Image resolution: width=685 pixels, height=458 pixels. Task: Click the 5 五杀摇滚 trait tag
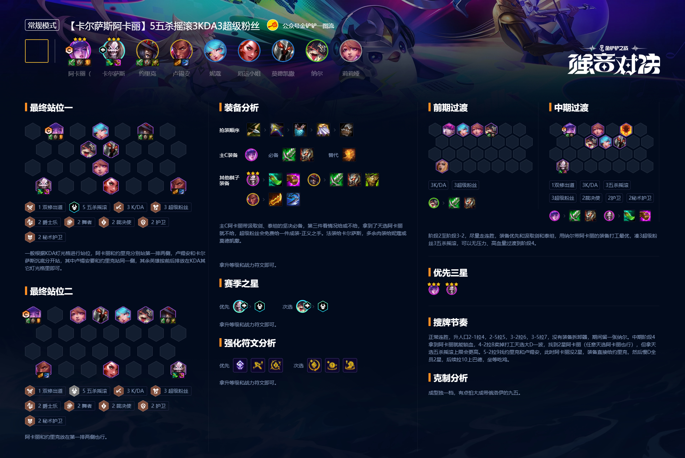pyautogui.click(x=90, y=207)
